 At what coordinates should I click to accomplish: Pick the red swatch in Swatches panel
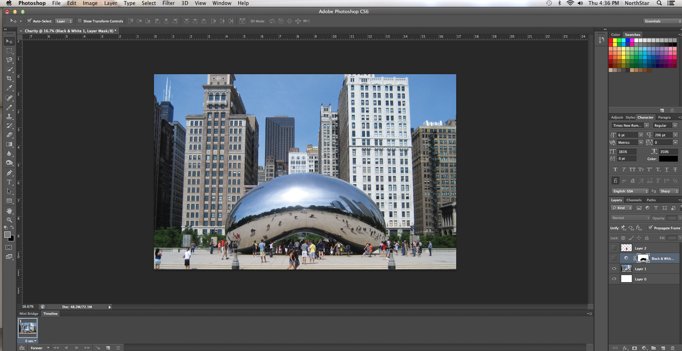coord(611,40)
